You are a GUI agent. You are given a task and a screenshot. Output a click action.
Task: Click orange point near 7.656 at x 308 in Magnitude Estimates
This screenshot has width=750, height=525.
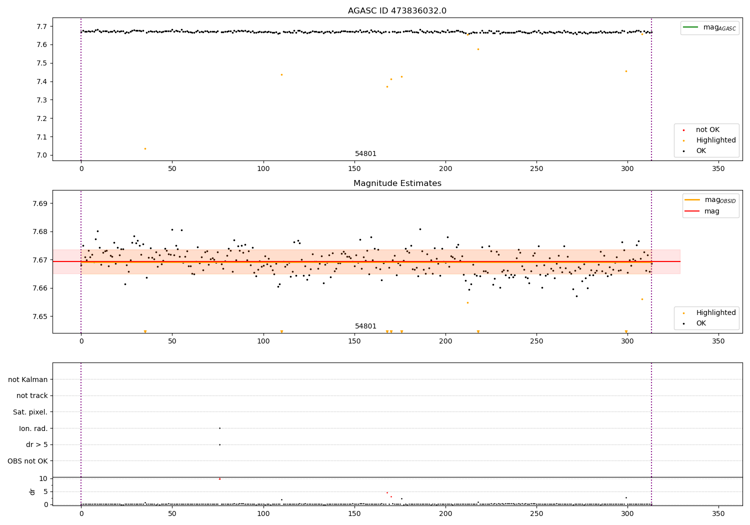pyautogui.click(x=642, y=299)
